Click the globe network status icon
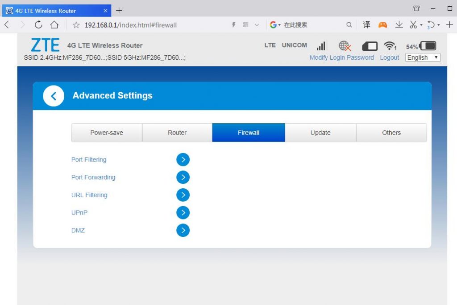The image size is (457, 305). (x=344, y=45)
